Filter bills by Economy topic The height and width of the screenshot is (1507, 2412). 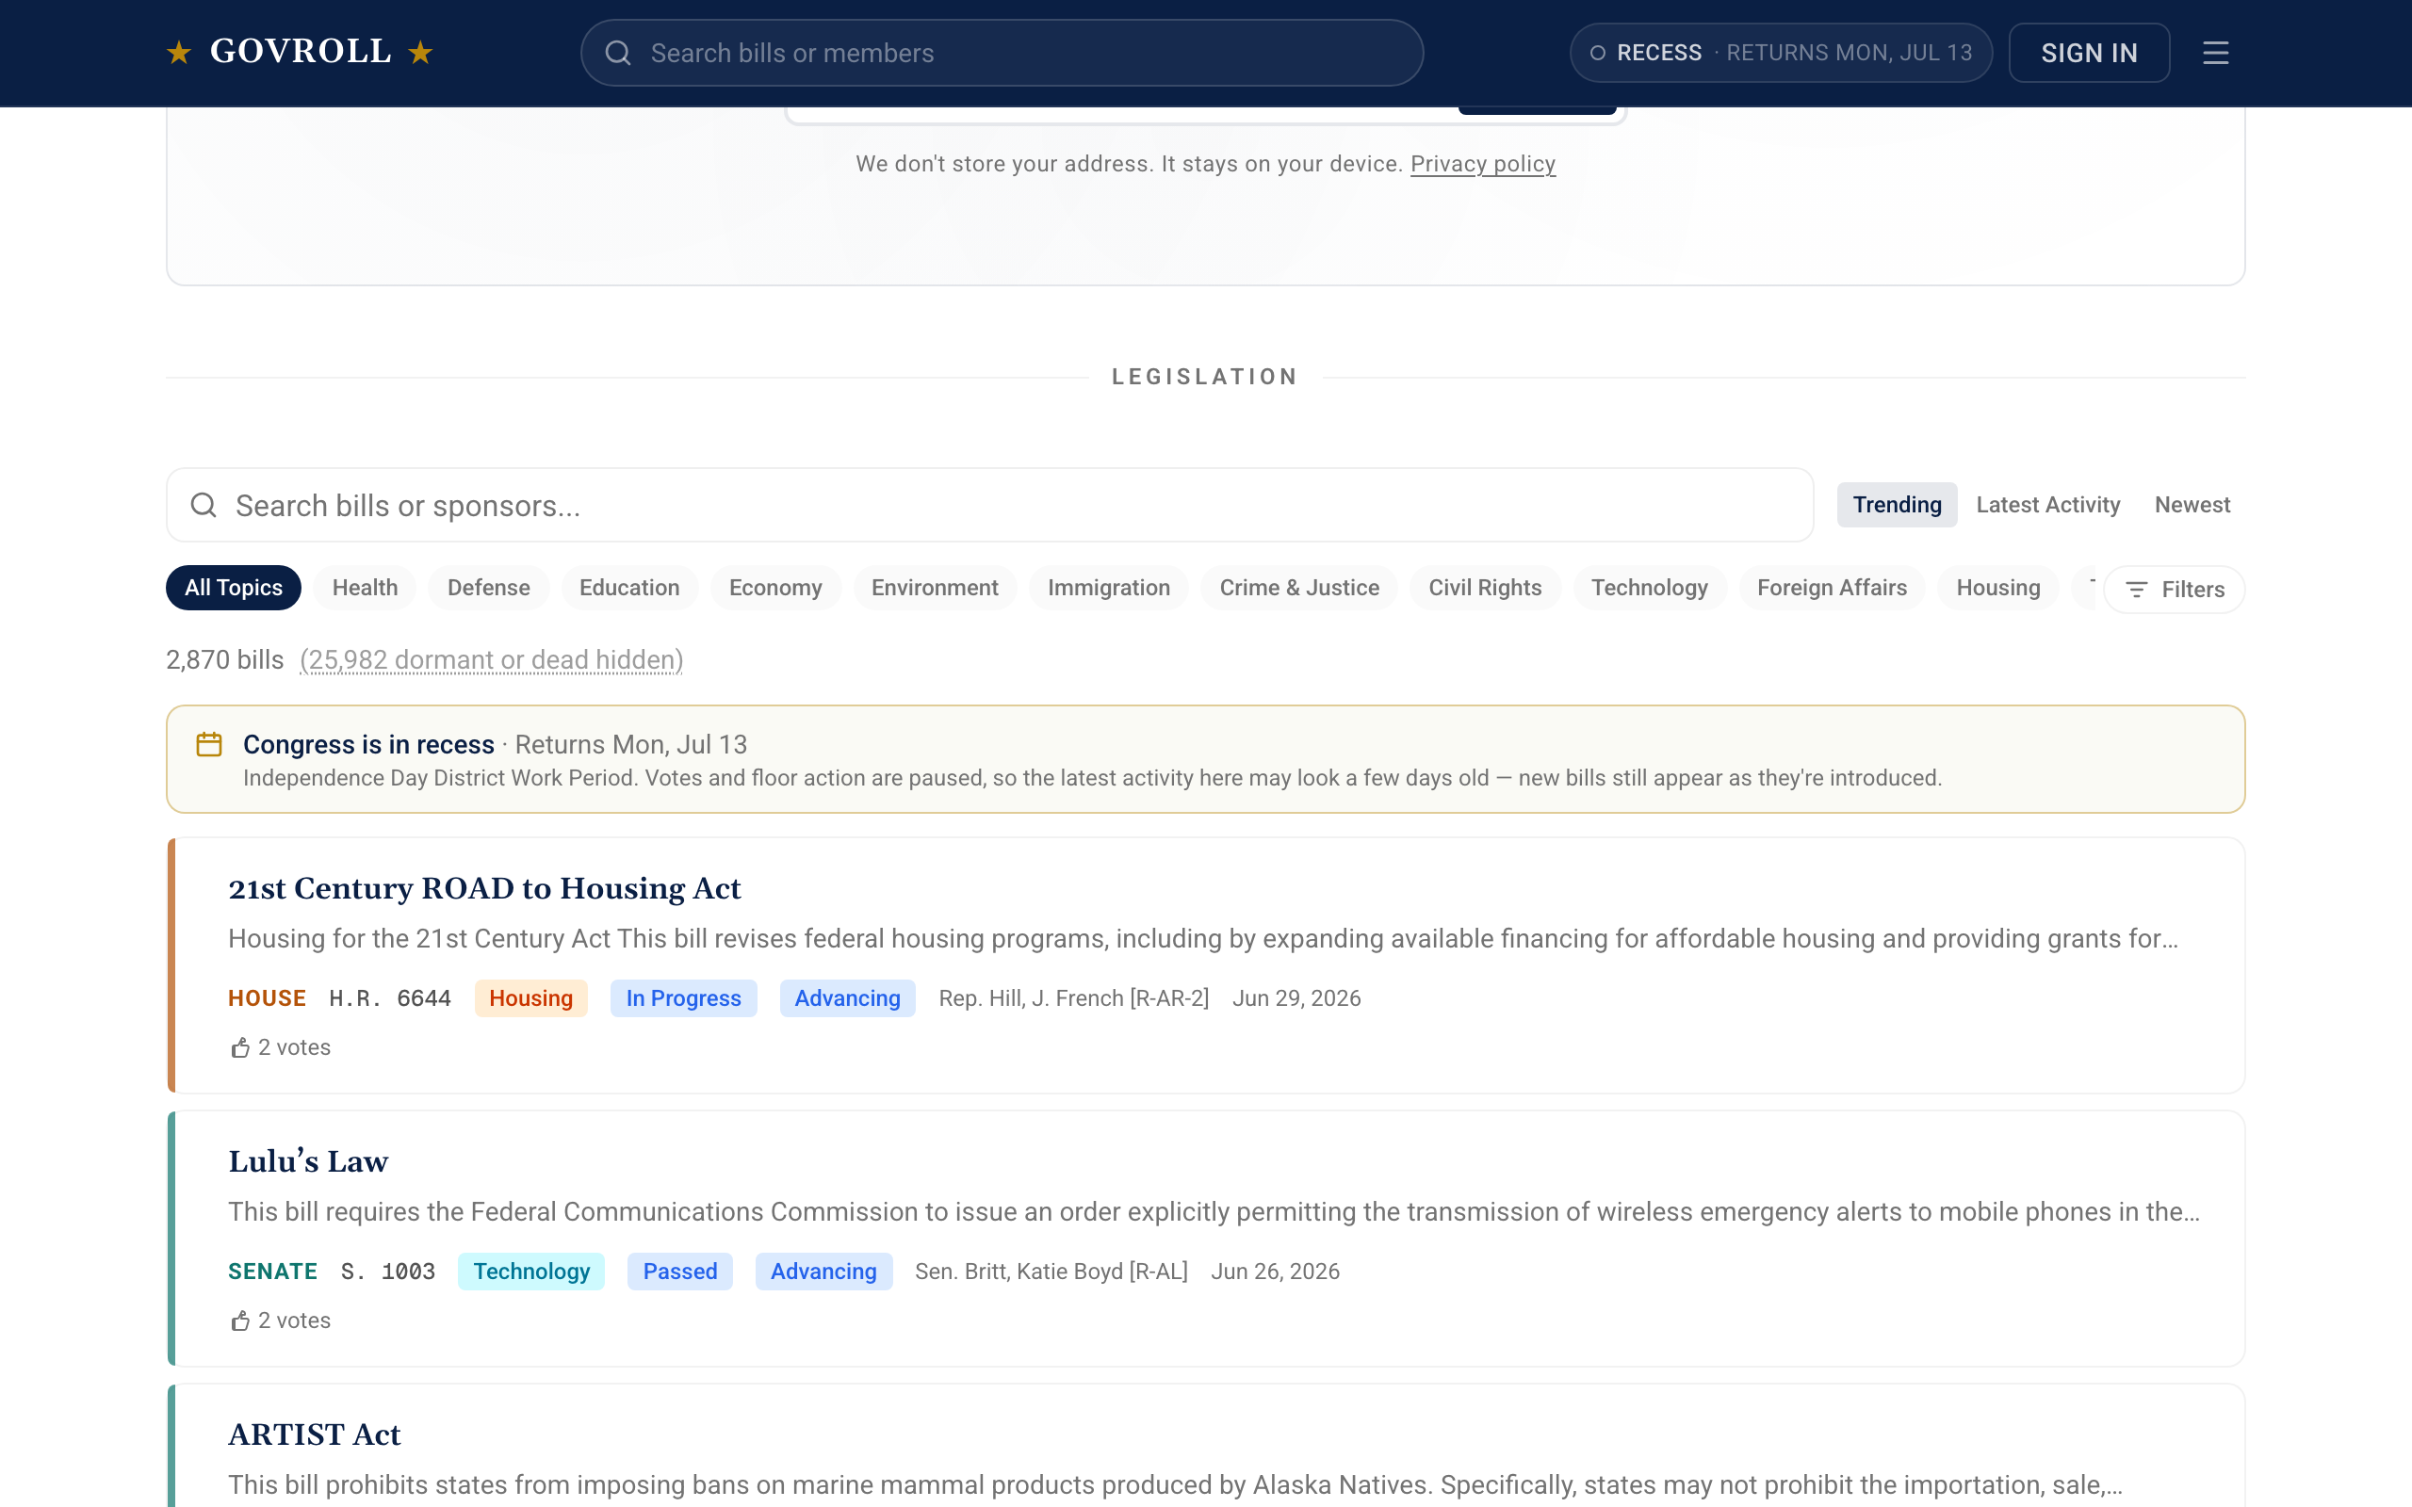(x=775, y=588)
